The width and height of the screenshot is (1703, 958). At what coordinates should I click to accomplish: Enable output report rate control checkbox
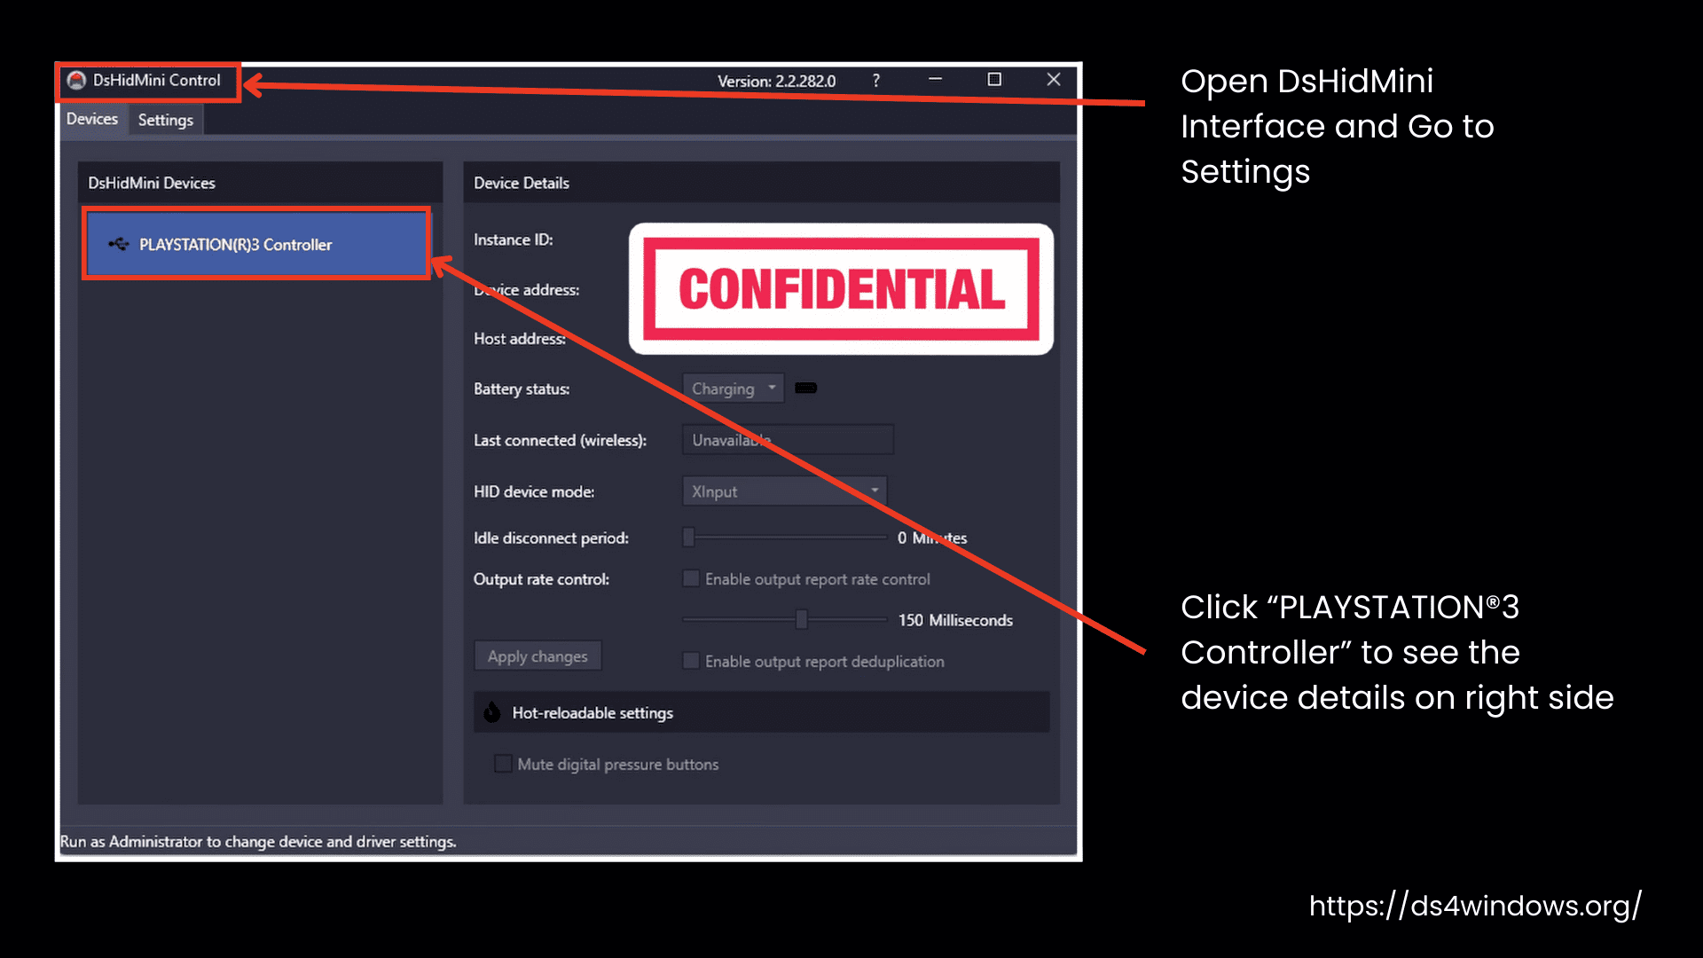(691, 578)
